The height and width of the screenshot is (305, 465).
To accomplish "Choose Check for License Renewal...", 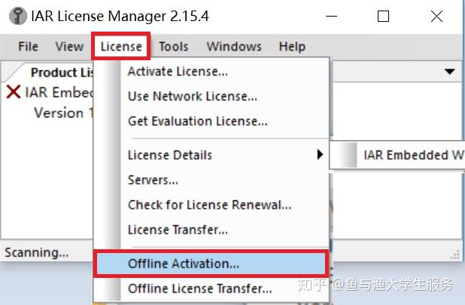I will (211, 205).
